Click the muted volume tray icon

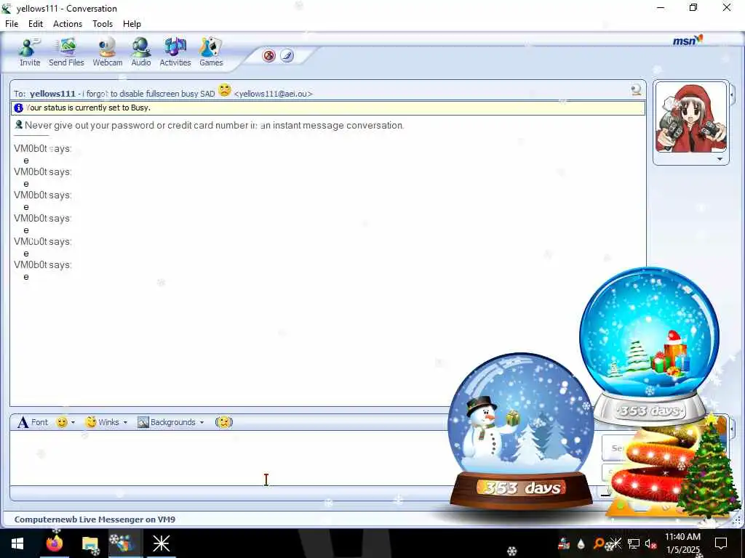(650, 543)
